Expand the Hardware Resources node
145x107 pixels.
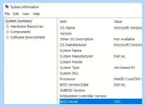pos(7,26)
